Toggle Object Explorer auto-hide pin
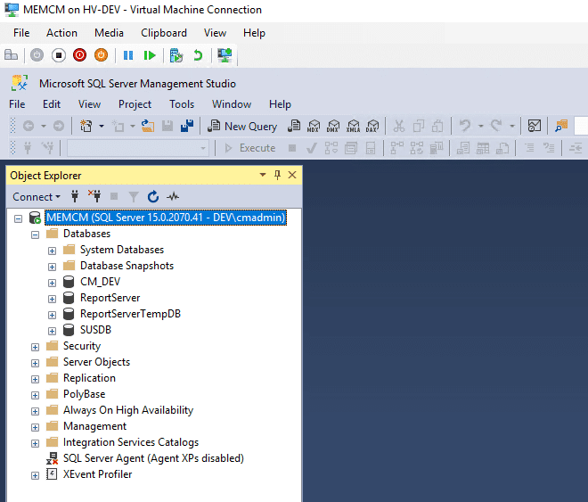588x502 pixels. 277,176
